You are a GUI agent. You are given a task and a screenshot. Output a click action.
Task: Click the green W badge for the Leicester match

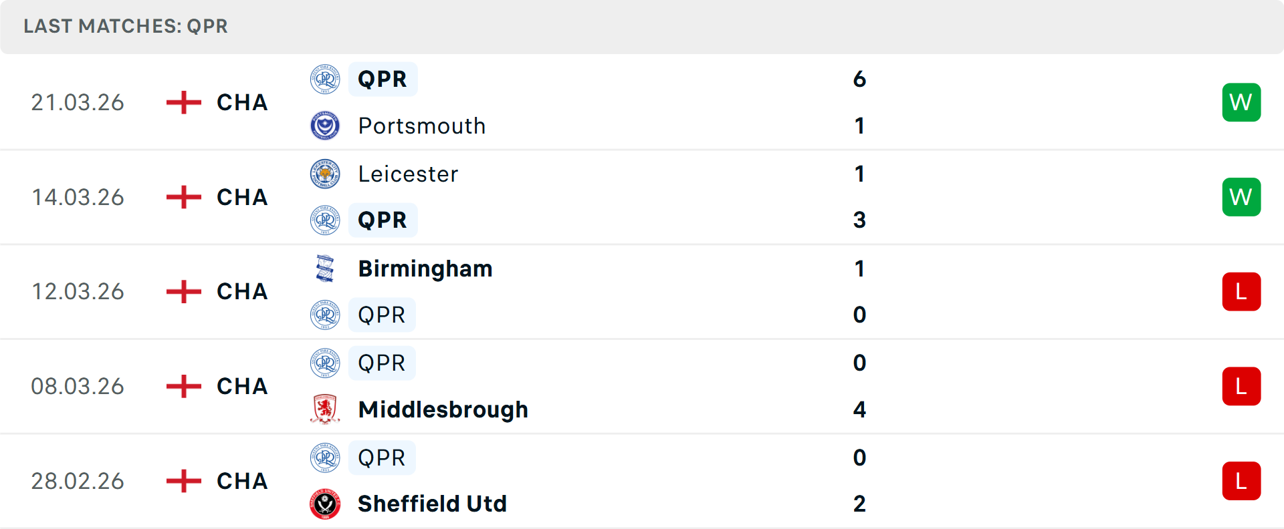click(1241, 197)
